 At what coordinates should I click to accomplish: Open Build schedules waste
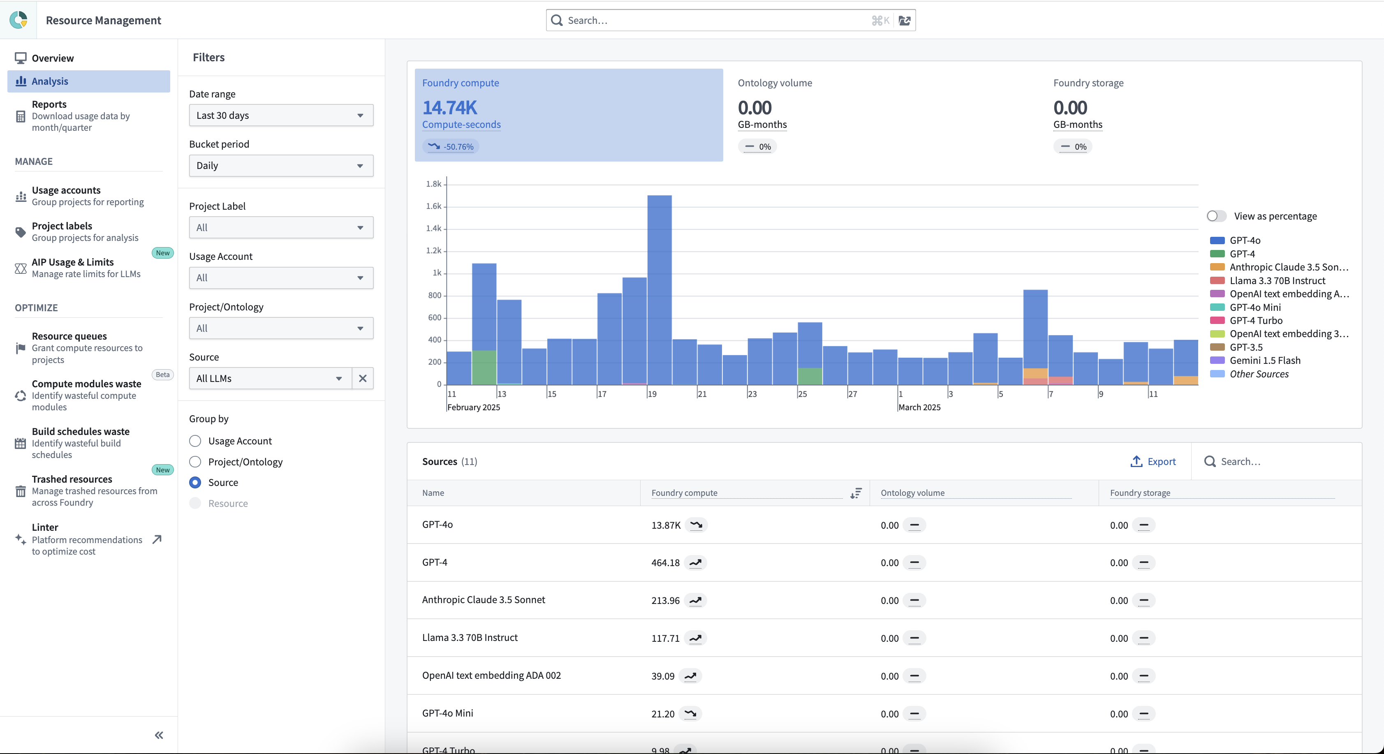pyautogui.click(x=80, y=442)
